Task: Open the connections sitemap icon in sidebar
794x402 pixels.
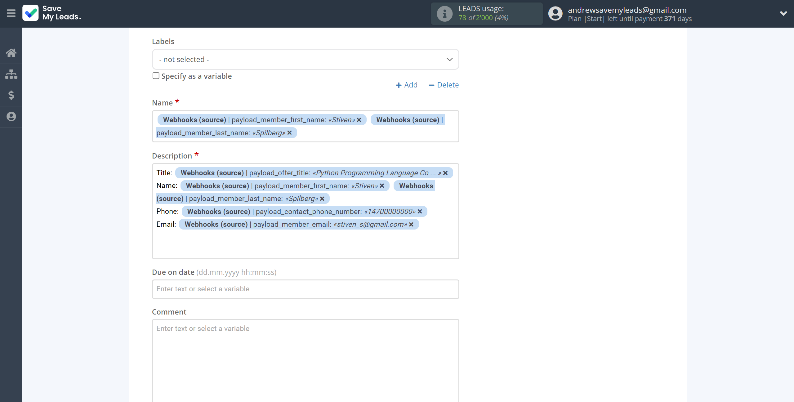Action: click(x=11, y=74)
